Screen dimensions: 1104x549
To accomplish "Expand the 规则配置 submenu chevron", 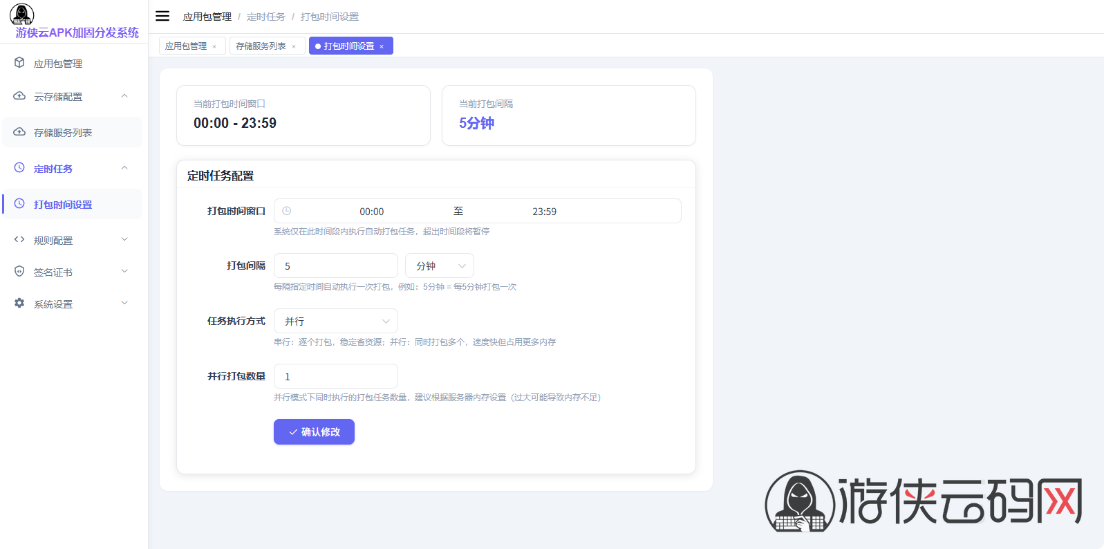I will (124, 240).
